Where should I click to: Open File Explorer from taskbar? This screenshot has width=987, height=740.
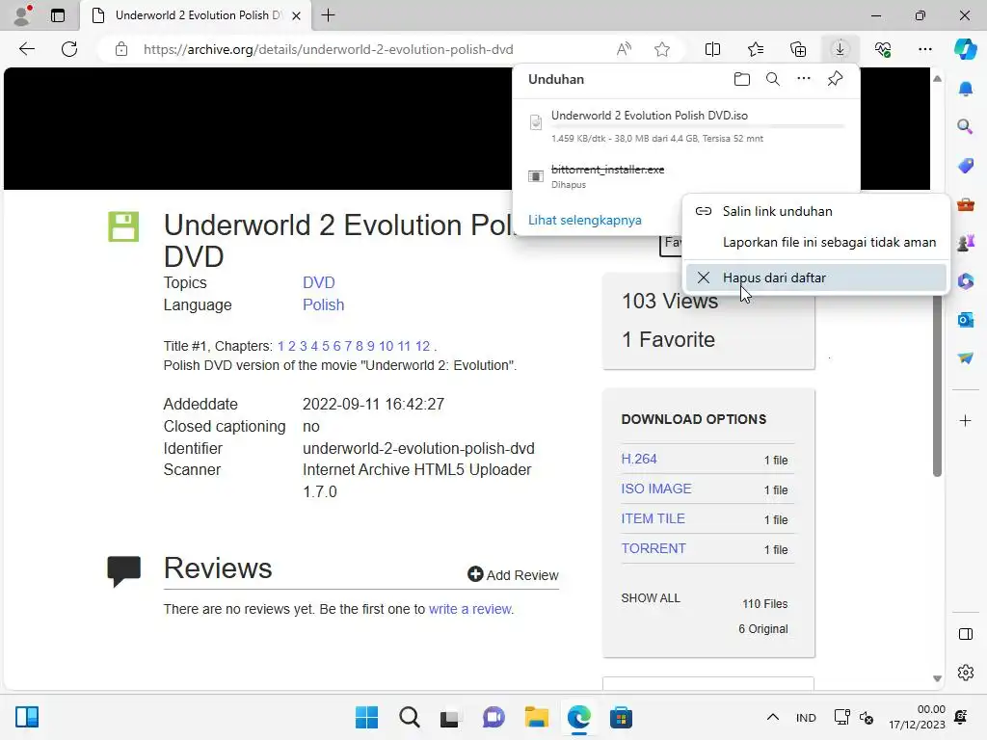(x=536, y=717)
